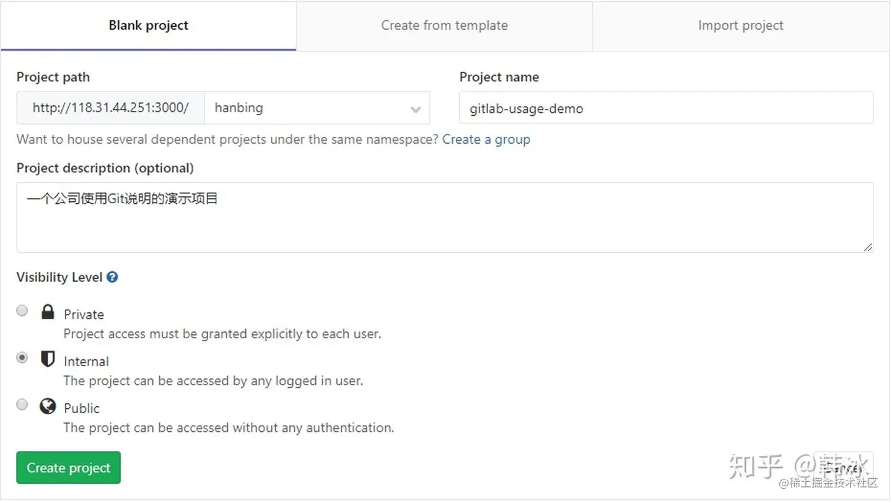Click the Private lock icon
The image size is (892, 503).
pyautogui.click(x=48, y=312)
